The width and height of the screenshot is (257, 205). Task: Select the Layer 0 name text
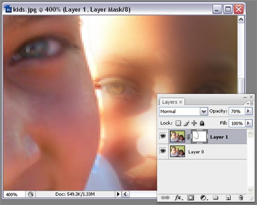point(196,152)
